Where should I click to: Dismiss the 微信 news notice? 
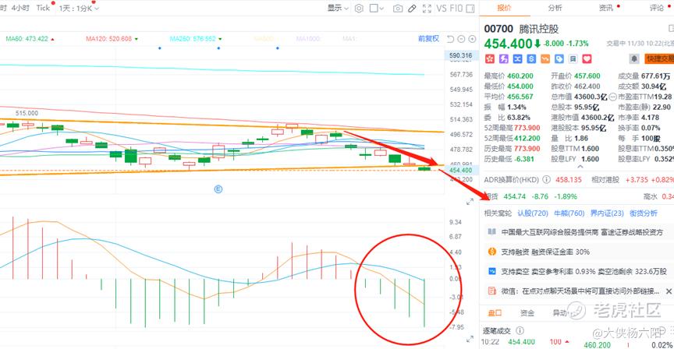pyautogui.click(x=669, y=291)
